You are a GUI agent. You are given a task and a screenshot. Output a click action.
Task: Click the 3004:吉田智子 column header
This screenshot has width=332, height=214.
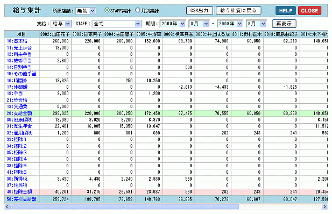[x=119, y=34]
